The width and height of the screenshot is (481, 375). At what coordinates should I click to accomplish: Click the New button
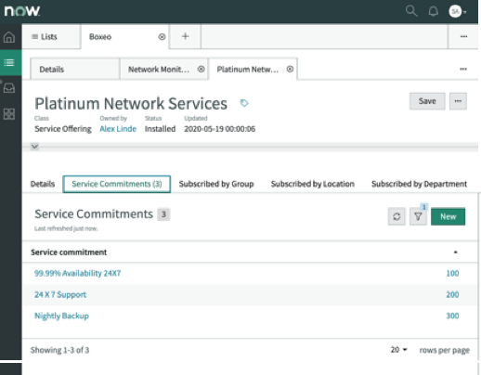point(448,216)
